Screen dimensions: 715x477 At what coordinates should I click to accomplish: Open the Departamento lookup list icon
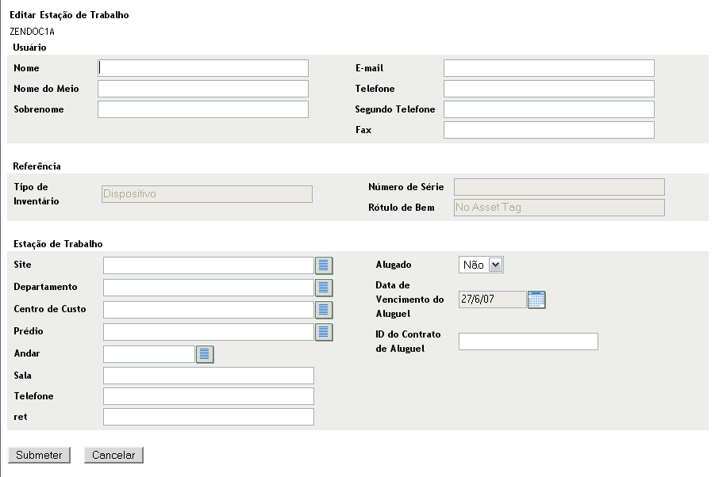pyautogui.click(x=324, y=288)
